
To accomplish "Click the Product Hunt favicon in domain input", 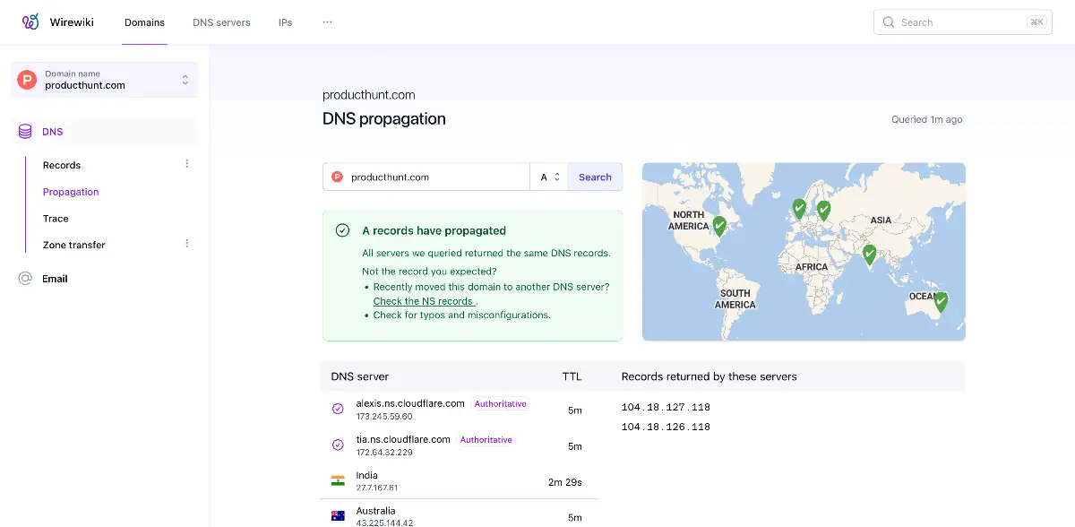I will (x=338, y=177).
